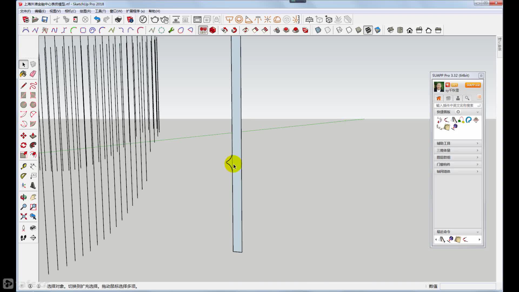Toggle X-ray face style
The width and height of the screenshot is (519, 292).
[318, 30]
